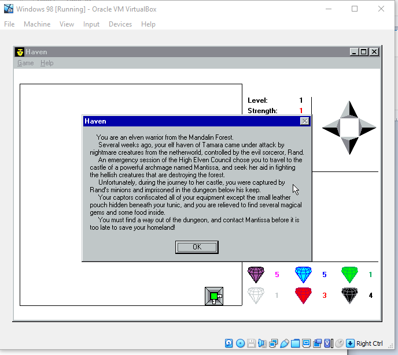
Task: Select the white gem icon
Action: (x=256, y=296)
